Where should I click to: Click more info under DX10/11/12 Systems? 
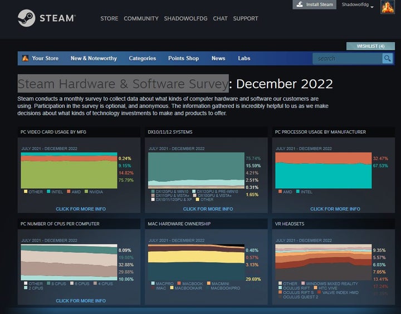coord(208,209)
